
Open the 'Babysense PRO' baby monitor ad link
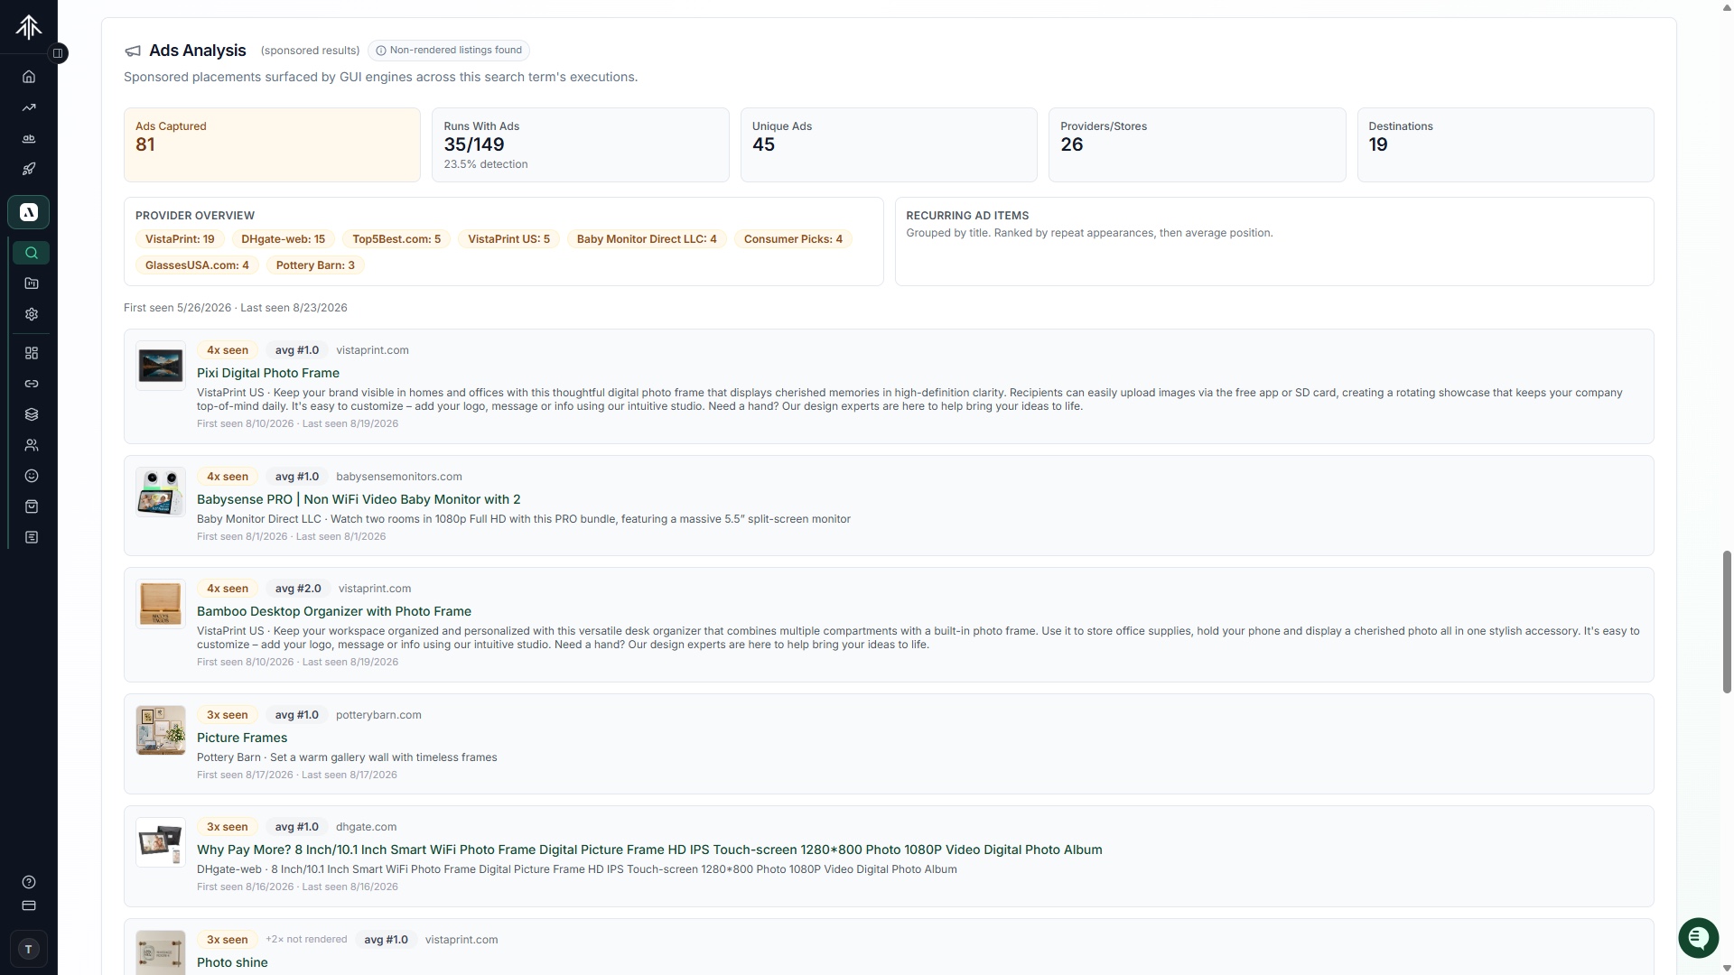(x=359, y=499)
